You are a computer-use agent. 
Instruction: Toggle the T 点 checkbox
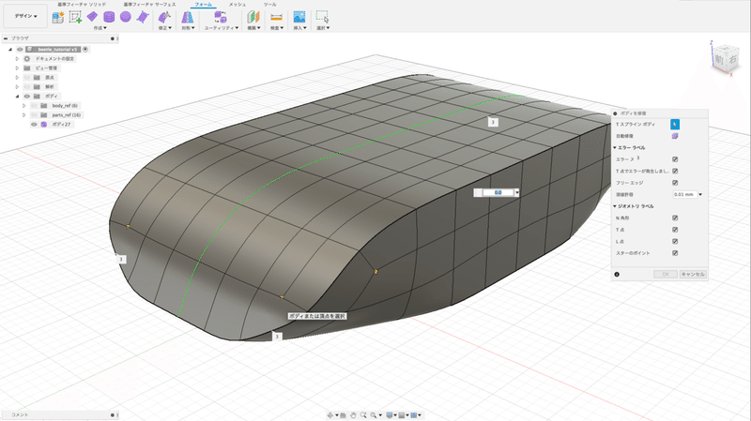(675, 230)
